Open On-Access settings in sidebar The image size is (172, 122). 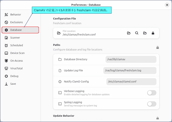coord(20,61)
